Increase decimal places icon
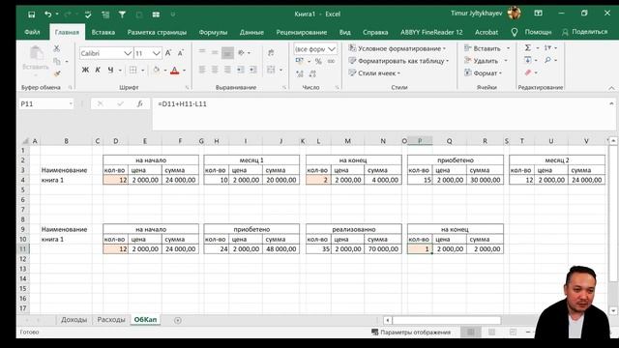 coord(300,73)
